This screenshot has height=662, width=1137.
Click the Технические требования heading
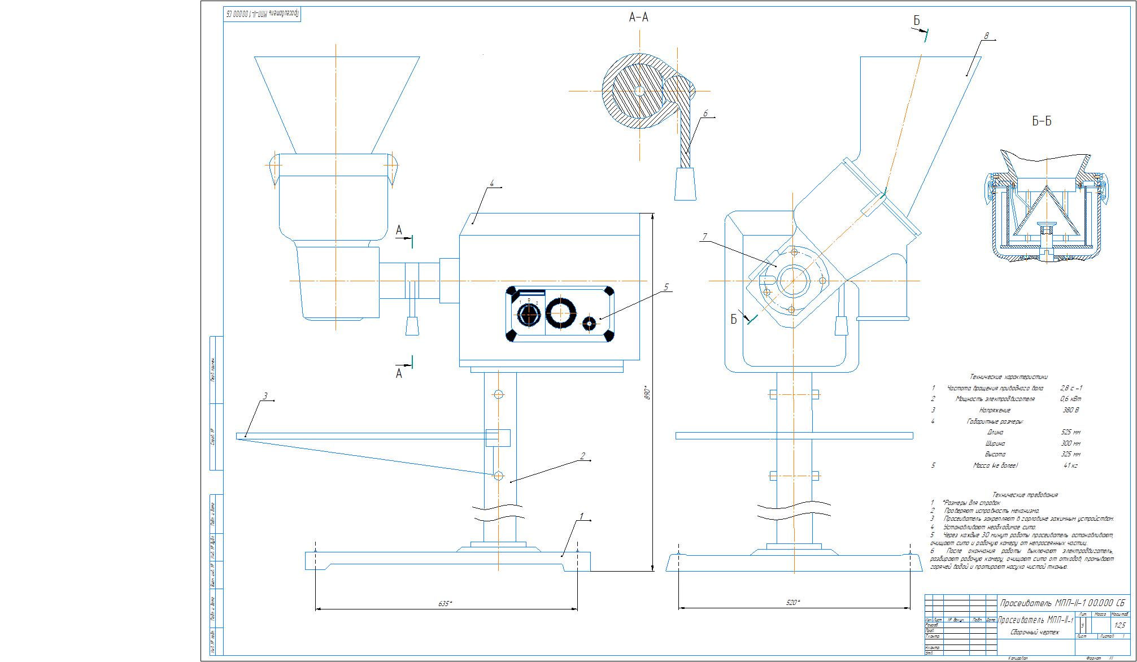point(1025,495)
